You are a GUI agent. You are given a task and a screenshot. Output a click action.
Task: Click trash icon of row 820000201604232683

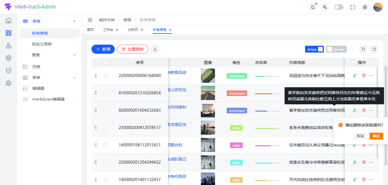tap(364, 110)
